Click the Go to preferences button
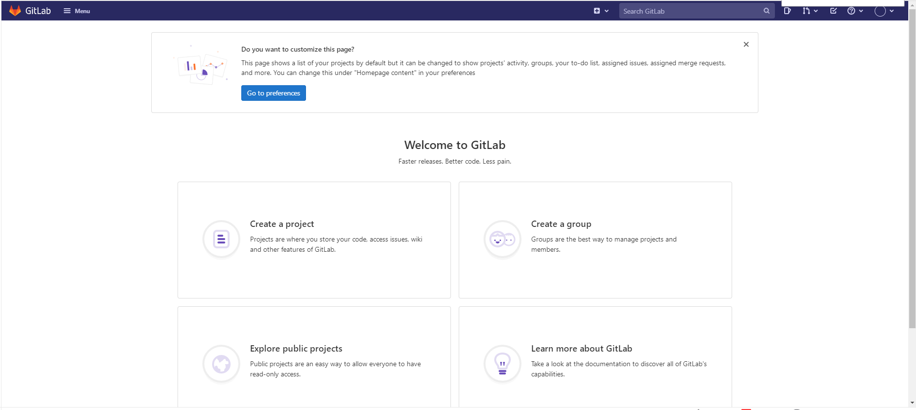 click(273, 93)
